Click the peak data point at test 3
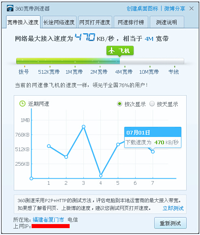 point(83,127)
